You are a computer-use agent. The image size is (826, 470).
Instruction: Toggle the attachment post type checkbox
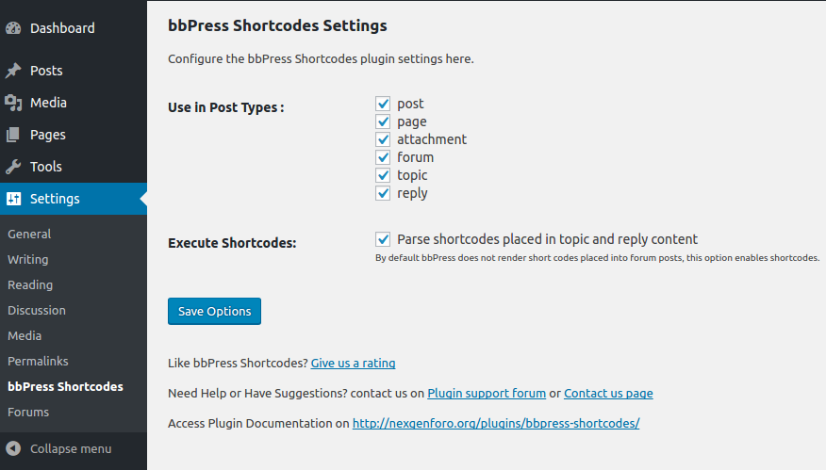pos(383,139)
